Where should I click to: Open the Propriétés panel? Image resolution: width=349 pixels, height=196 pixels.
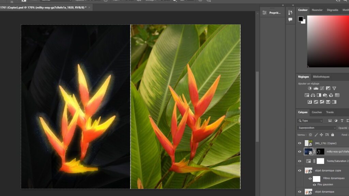pos(272,13)
